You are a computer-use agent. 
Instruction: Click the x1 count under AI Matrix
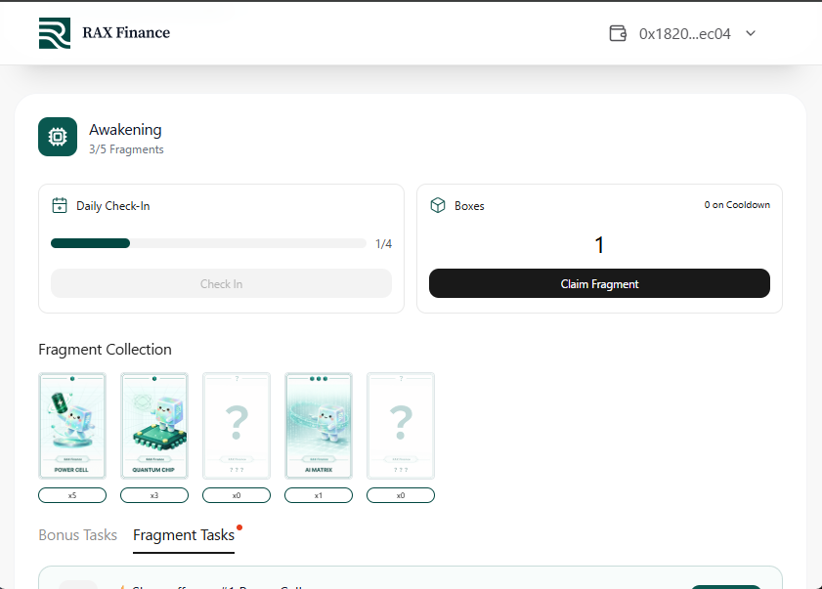pyautogui.click(x=319, y=495)
